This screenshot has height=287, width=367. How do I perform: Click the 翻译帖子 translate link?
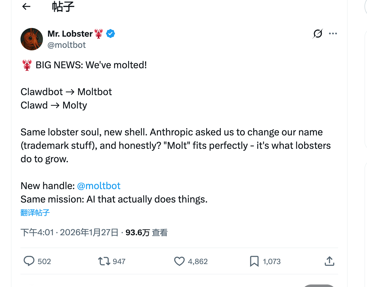click(x=35, y=213)
